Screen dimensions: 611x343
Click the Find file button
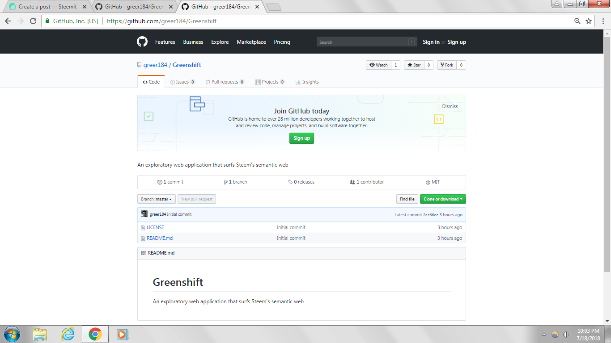pos(407,199)
